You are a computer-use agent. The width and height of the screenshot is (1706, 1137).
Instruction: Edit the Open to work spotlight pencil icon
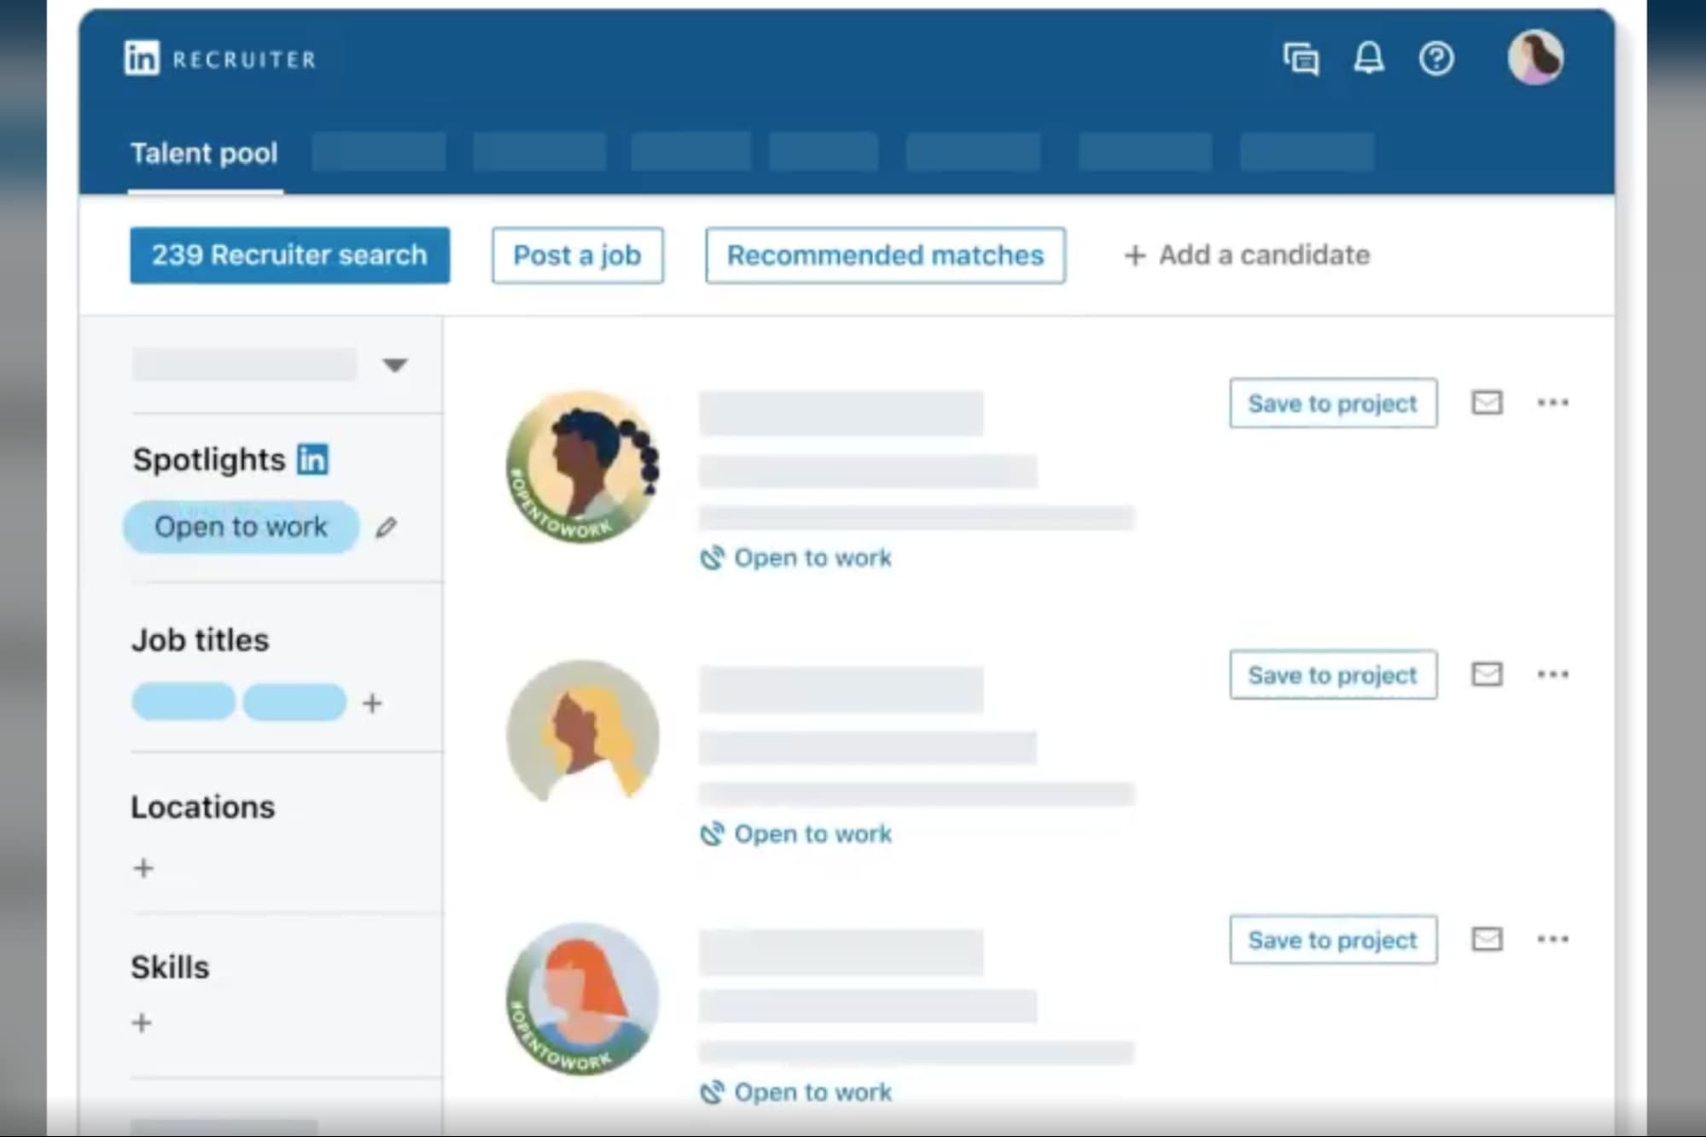386,528
